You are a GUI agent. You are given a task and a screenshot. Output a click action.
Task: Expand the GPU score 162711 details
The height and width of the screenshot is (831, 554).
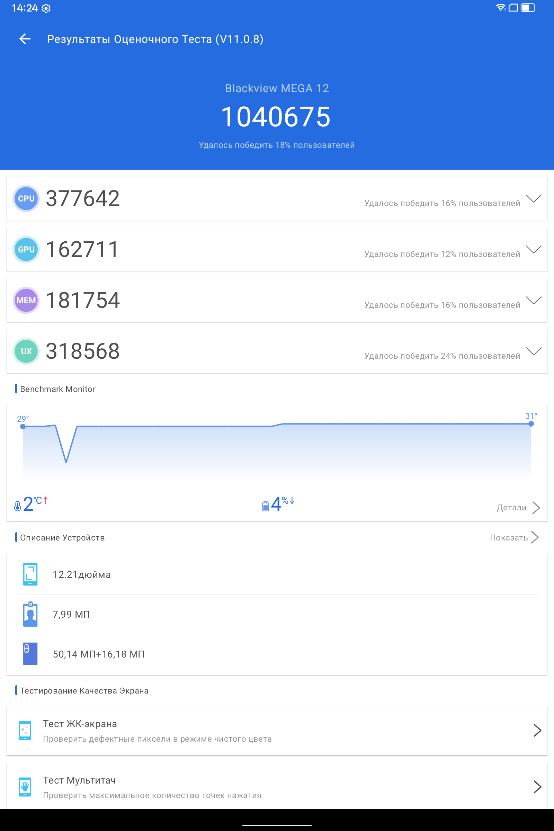pos(534,249)
